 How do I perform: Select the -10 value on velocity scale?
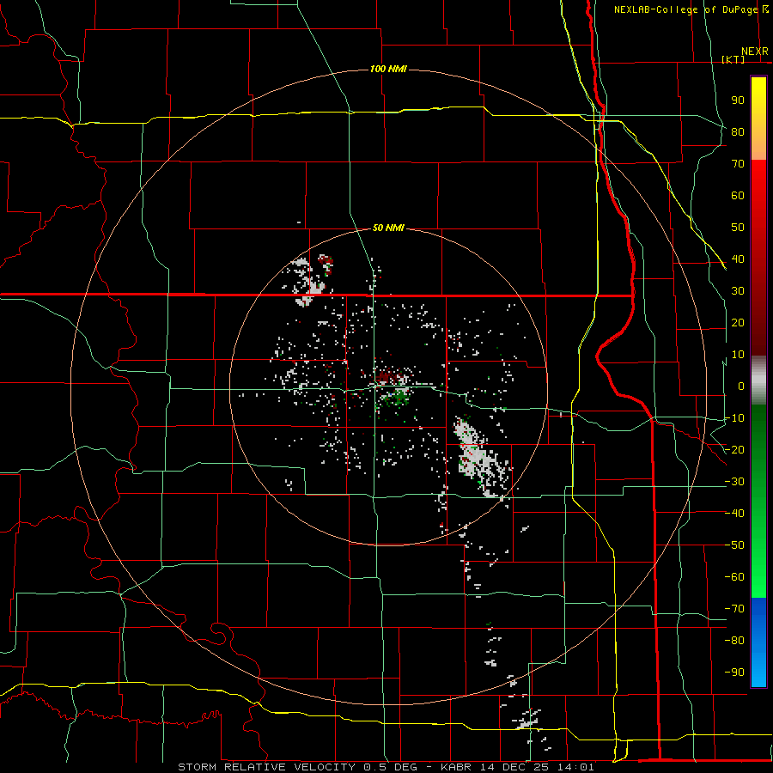point(734,418)
